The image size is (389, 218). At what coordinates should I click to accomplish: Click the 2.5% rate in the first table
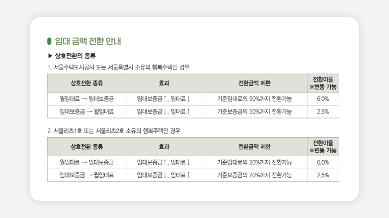coord(323,112)
